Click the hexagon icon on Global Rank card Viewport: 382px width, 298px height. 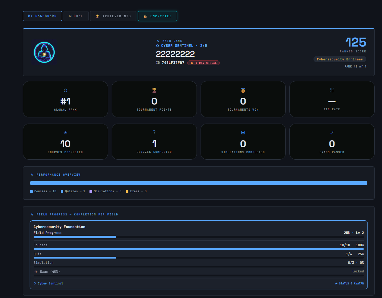click(65, 90)
